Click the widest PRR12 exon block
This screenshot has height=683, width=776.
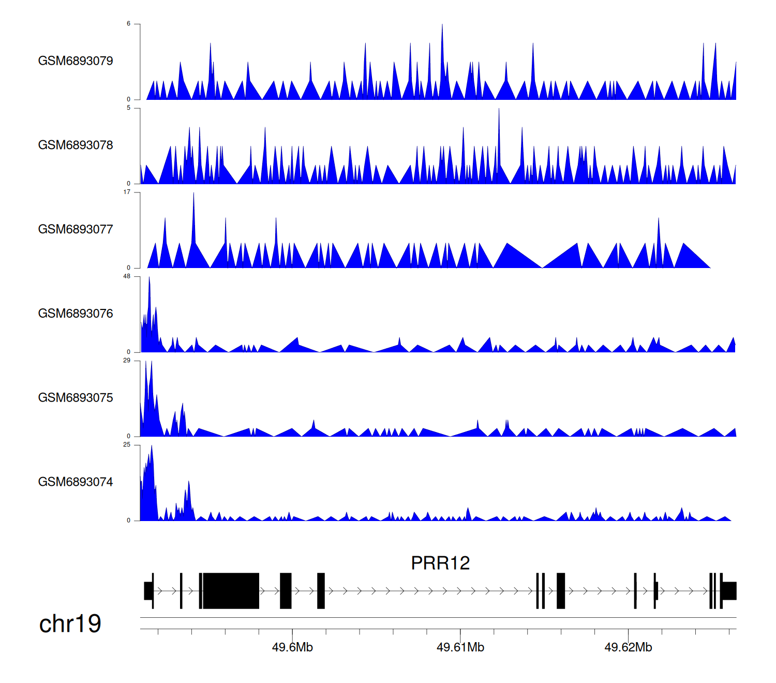pos(231,590)
